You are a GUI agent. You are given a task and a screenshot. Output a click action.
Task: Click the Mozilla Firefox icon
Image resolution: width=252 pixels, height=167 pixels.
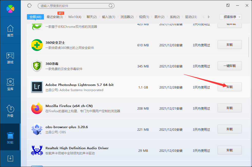tap(37, 108)
